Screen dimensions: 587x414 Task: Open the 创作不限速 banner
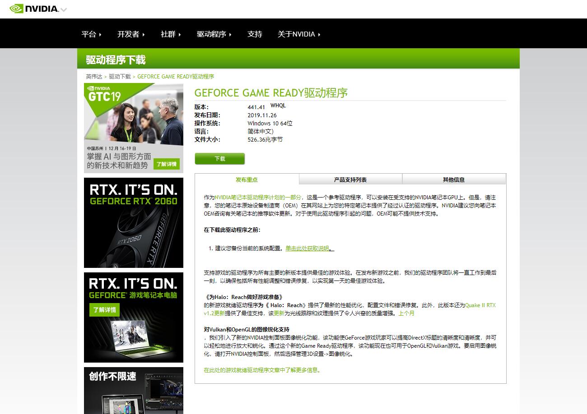(x=134, y=391)
